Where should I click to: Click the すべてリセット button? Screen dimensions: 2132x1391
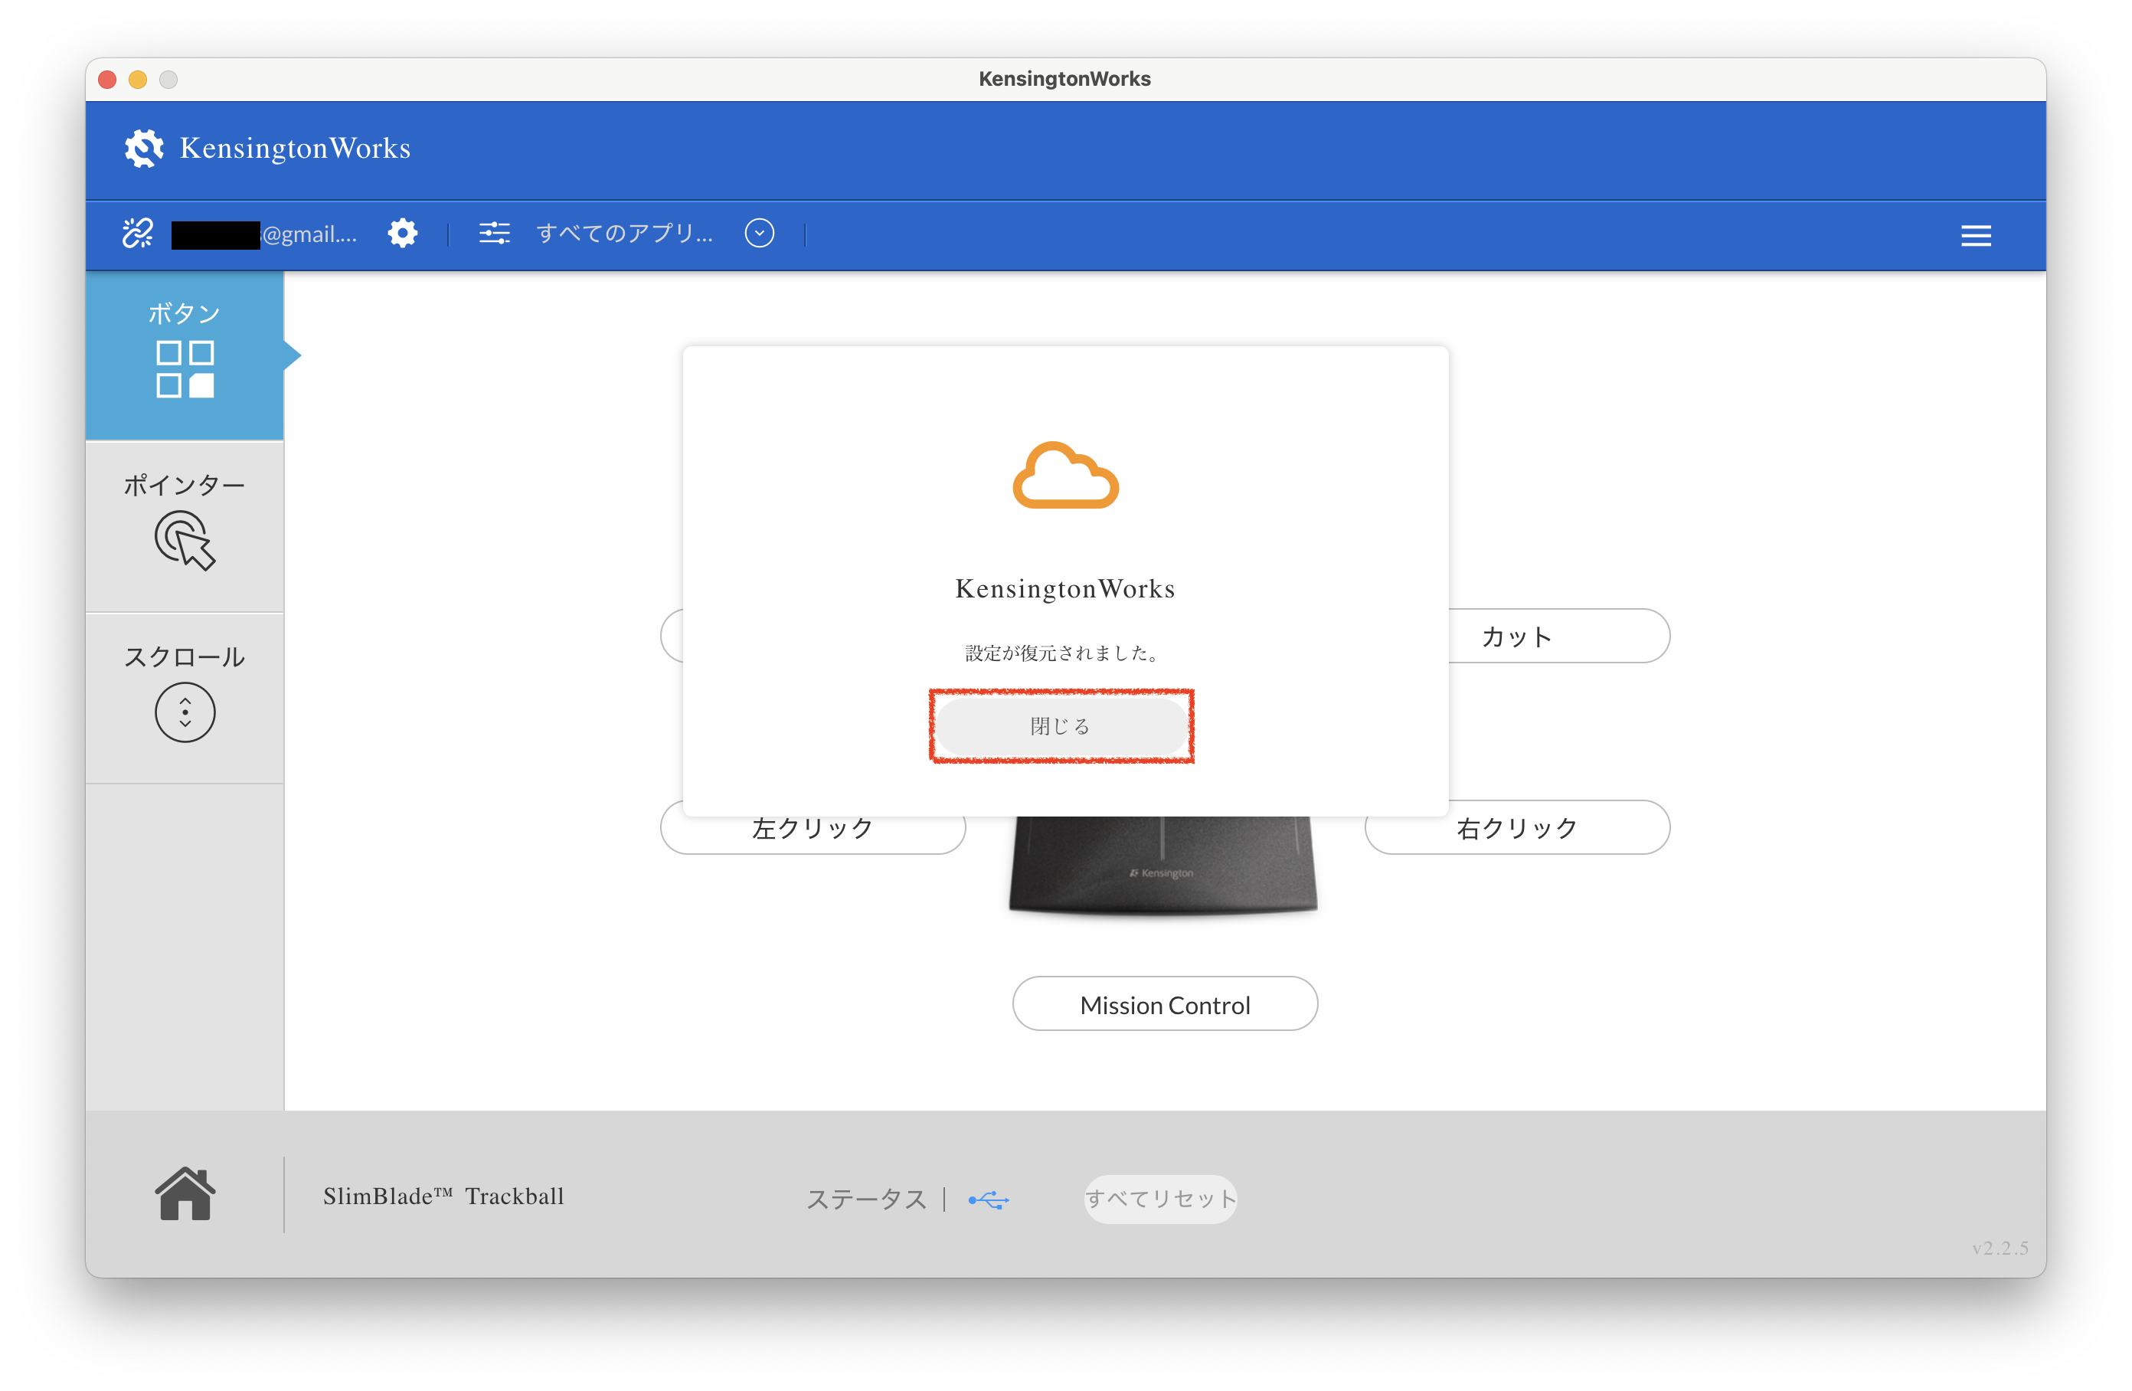tap(1160, 1200)
